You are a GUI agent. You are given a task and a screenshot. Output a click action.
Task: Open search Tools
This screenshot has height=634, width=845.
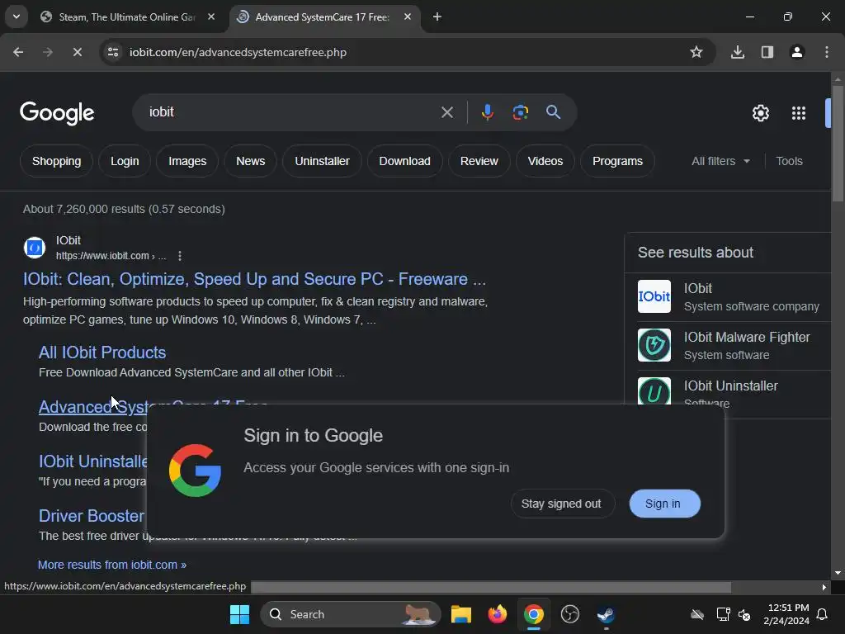[x=789, y=161]
